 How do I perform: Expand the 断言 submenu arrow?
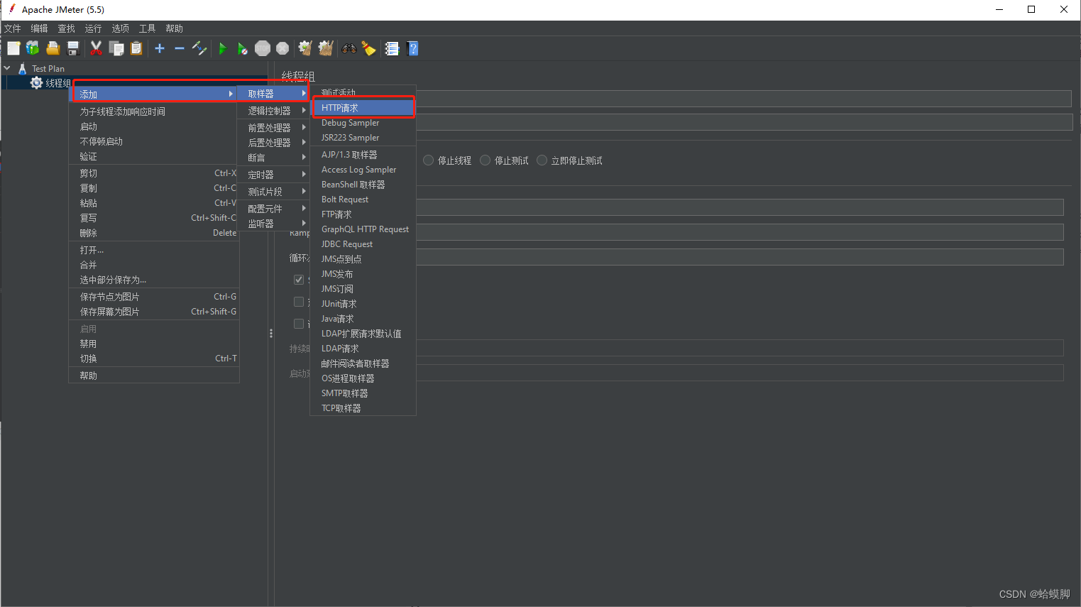[x=304, y=157]
